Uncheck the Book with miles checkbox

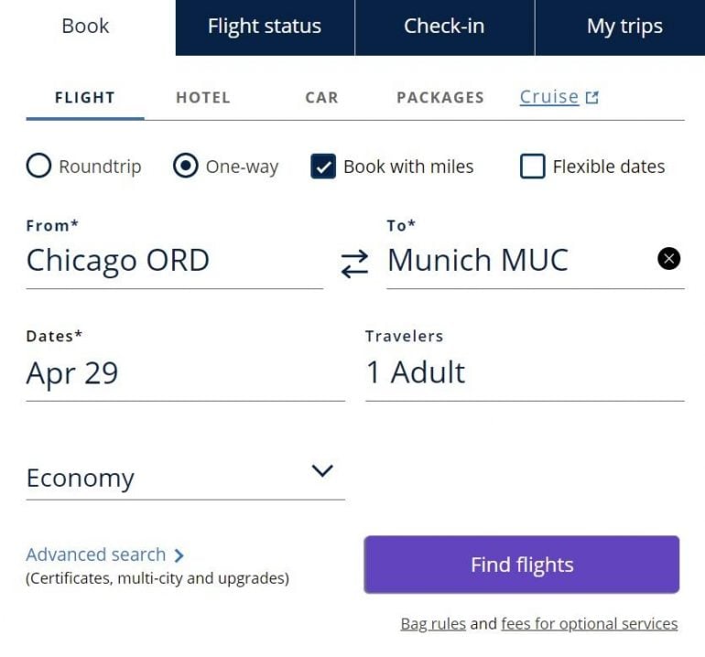pyautogui.click(x=323, y=167)
